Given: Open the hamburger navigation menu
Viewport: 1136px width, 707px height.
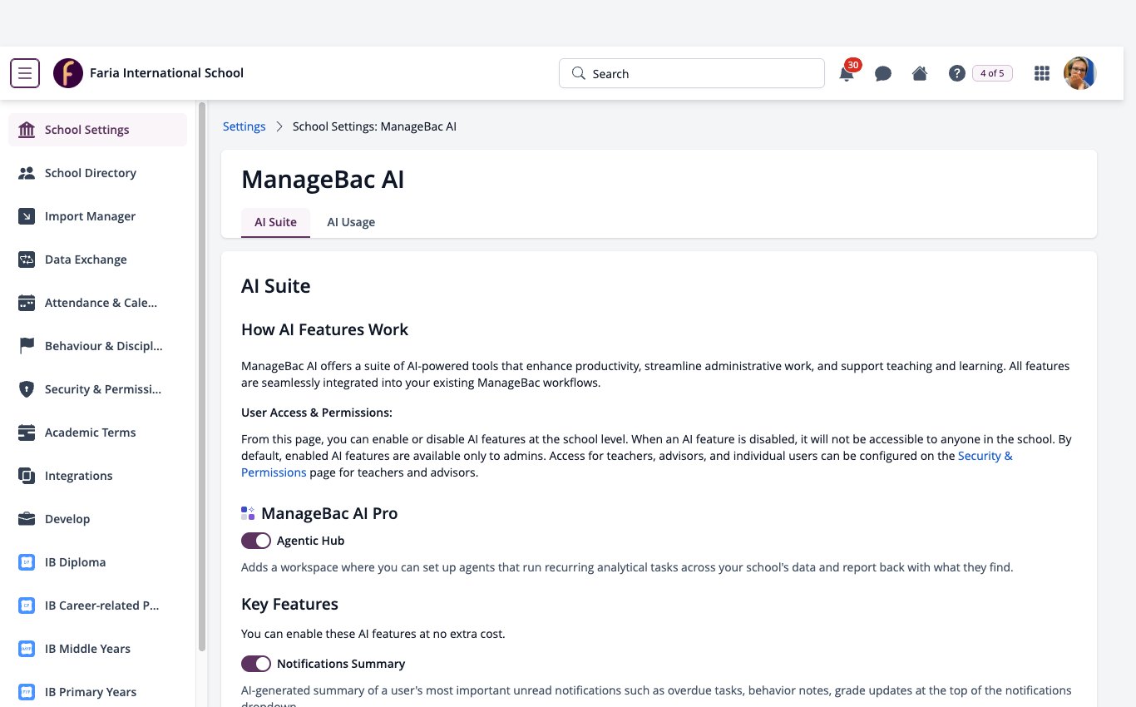Looking at the screenshot, I should (x=25, y=73).
